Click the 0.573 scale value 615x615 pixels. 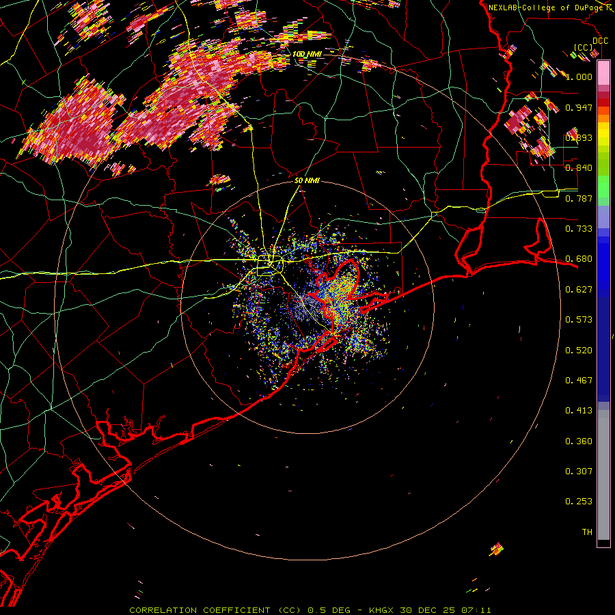(579, 320)
